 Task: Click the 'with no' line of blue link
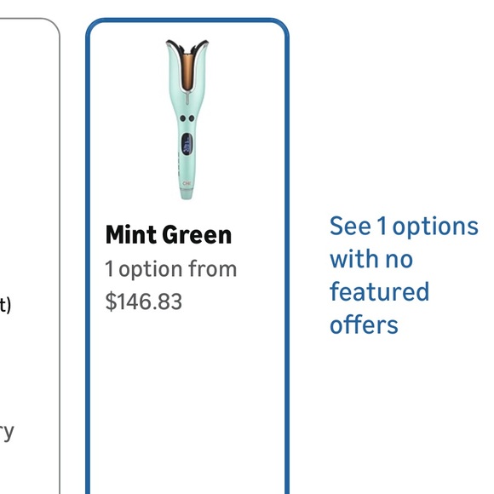tap(371, 259)
